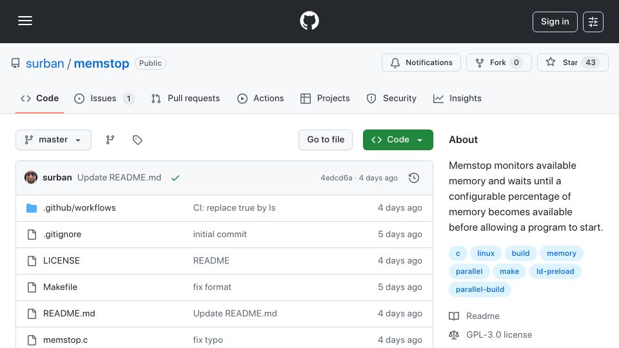Fork the memstop repository
Screen dimensions: 619x348
coord(498,63)
